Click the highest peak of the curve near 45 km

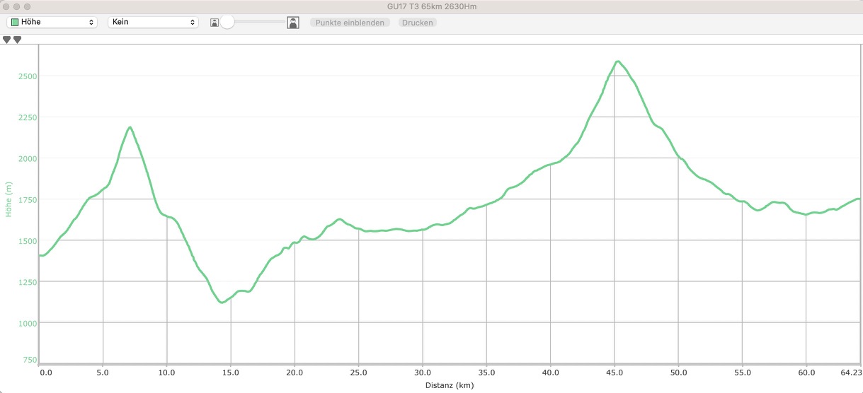617,61
